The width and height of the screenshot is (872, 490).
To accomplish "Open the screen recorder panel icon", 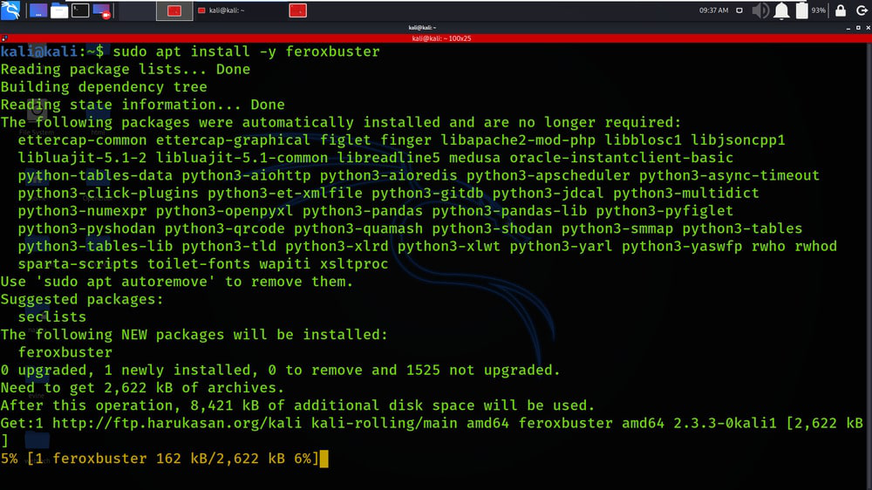I will 101,10.
